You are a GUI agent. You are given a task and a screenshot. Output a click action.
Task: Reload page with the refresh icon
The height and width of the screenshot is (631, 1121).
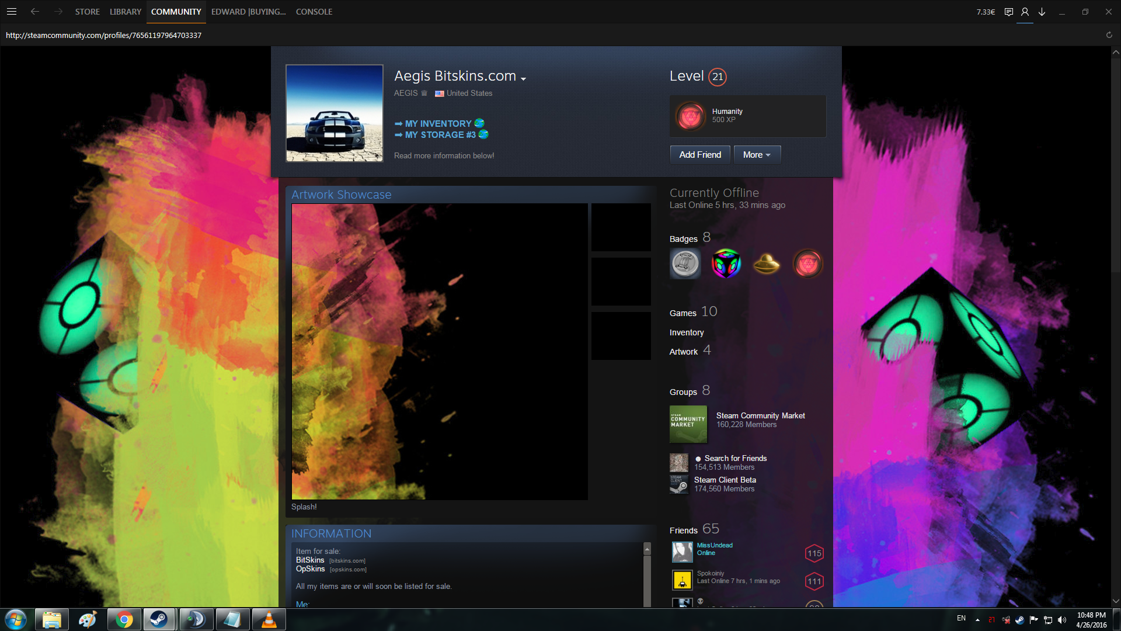(x=1109, y=35)
